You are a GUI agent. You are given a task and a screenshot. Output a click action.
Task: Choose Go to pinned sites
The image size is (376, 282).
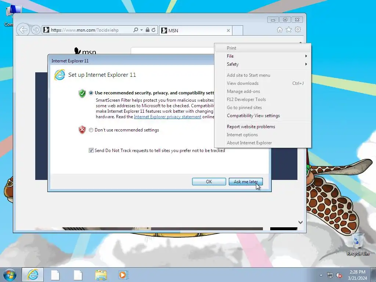[x=263, y=108]
